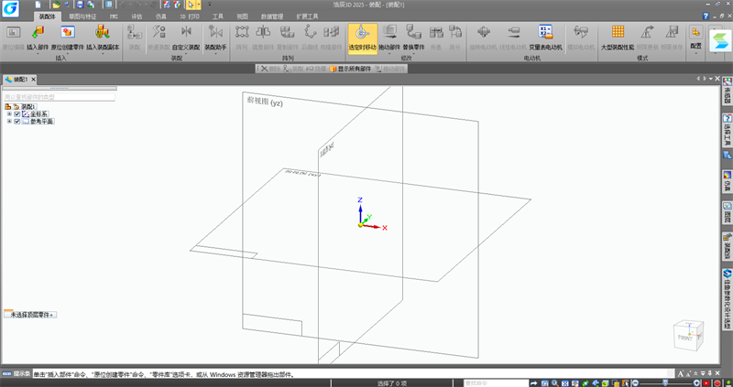Click the component search field in tree panel
Image resolution: width=733 pixels, height=387 pixels.
(60, 97)
